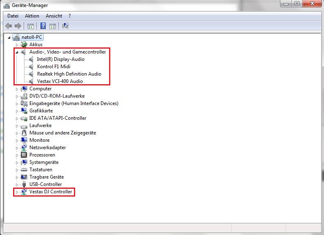Collapse Audio-, Video- und Gamecontroller category
The height and width of the screenshot is (235, 324).
(x=17, y=52)
